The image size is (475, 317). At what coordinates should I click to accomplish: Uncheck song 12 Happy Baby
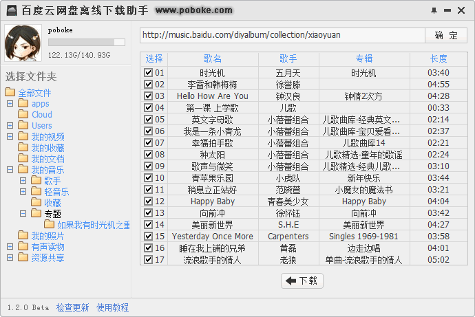pyautogui.click(x=148, y=201)
